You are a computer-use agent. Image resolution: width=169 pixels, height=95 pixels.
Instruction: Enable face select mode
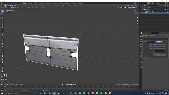click(x=15, y=8)
